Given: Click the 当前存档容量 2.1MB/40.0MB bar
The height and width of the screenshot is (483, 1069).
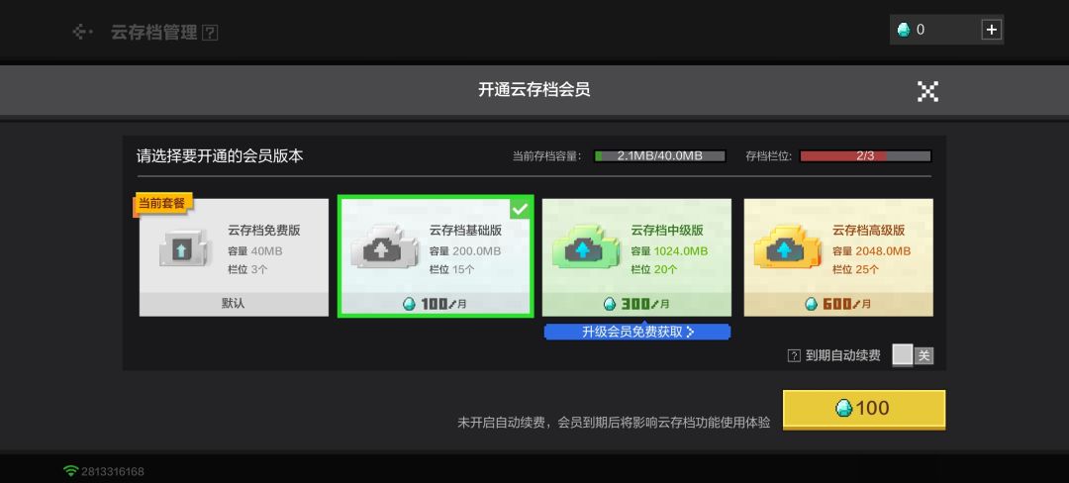Looking at the screenshot, I should pos(660,156).
